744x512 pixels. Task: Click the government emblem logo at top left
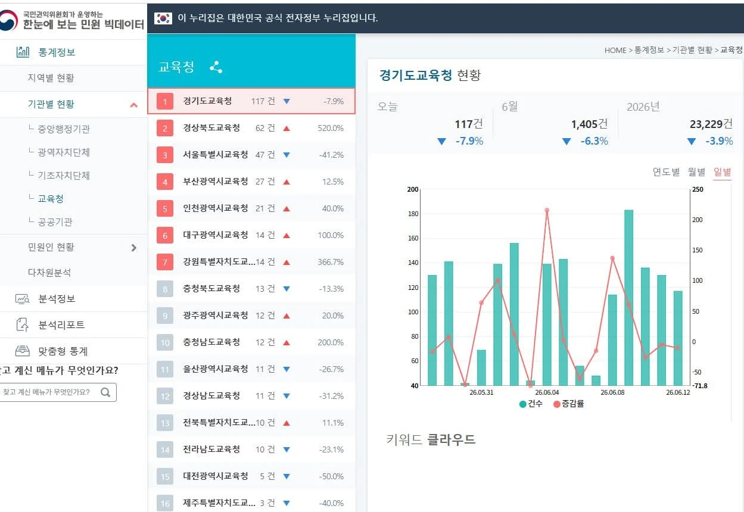pos(9,20)
